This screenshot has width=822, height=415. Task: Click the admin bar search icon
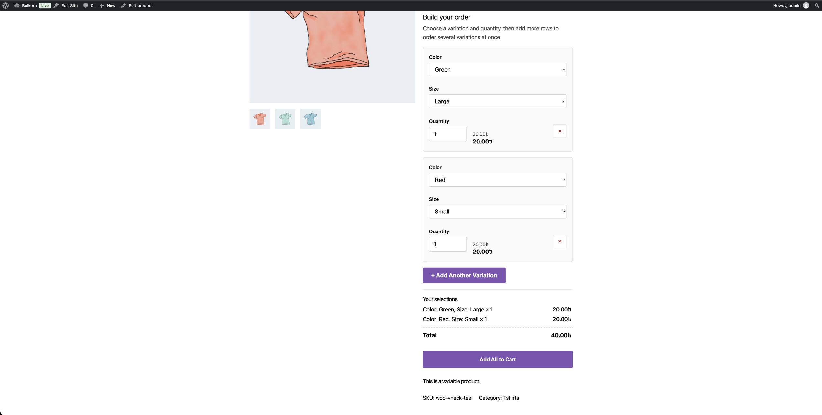click(817, 5)
